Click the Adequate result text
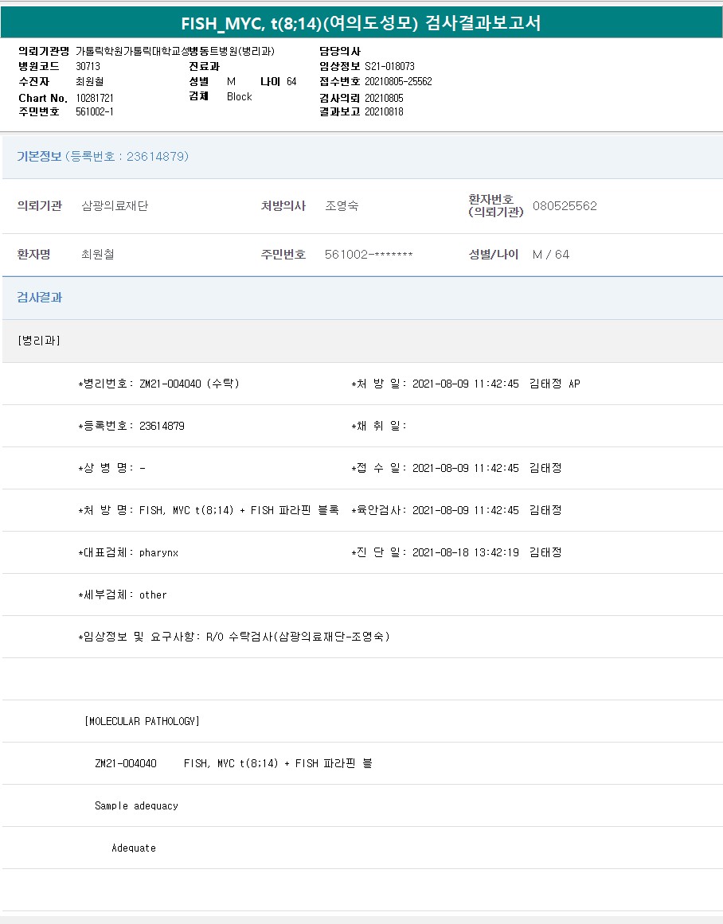The height and width of the screenshot is (924, 723). tap(134, 848)
